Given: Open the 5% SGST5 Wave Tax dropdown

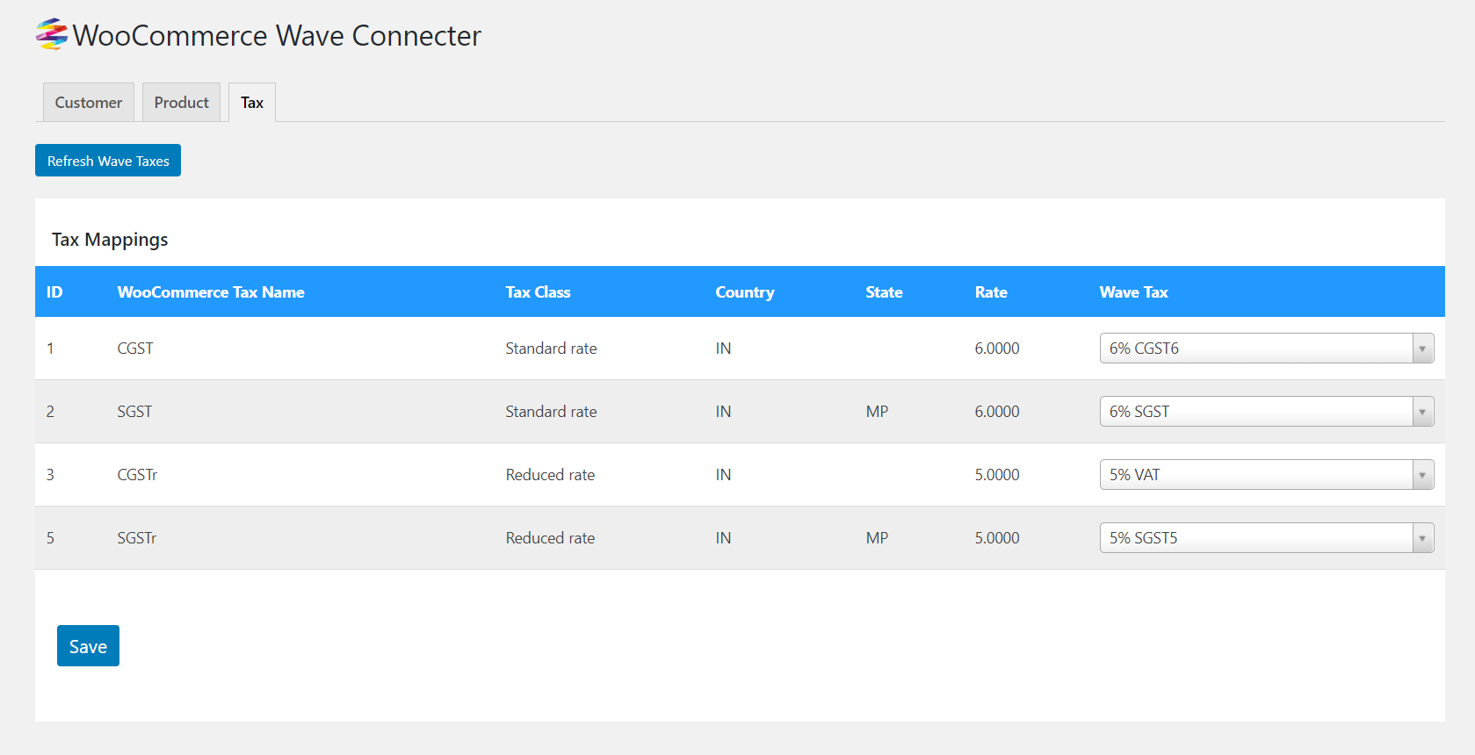Looking at the screenshot, I should click(1256, 538).
